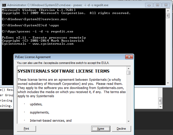The image size is (173, 135).
Task: Decline the Sysinternals license terms
Action: [x=121, y=129]
